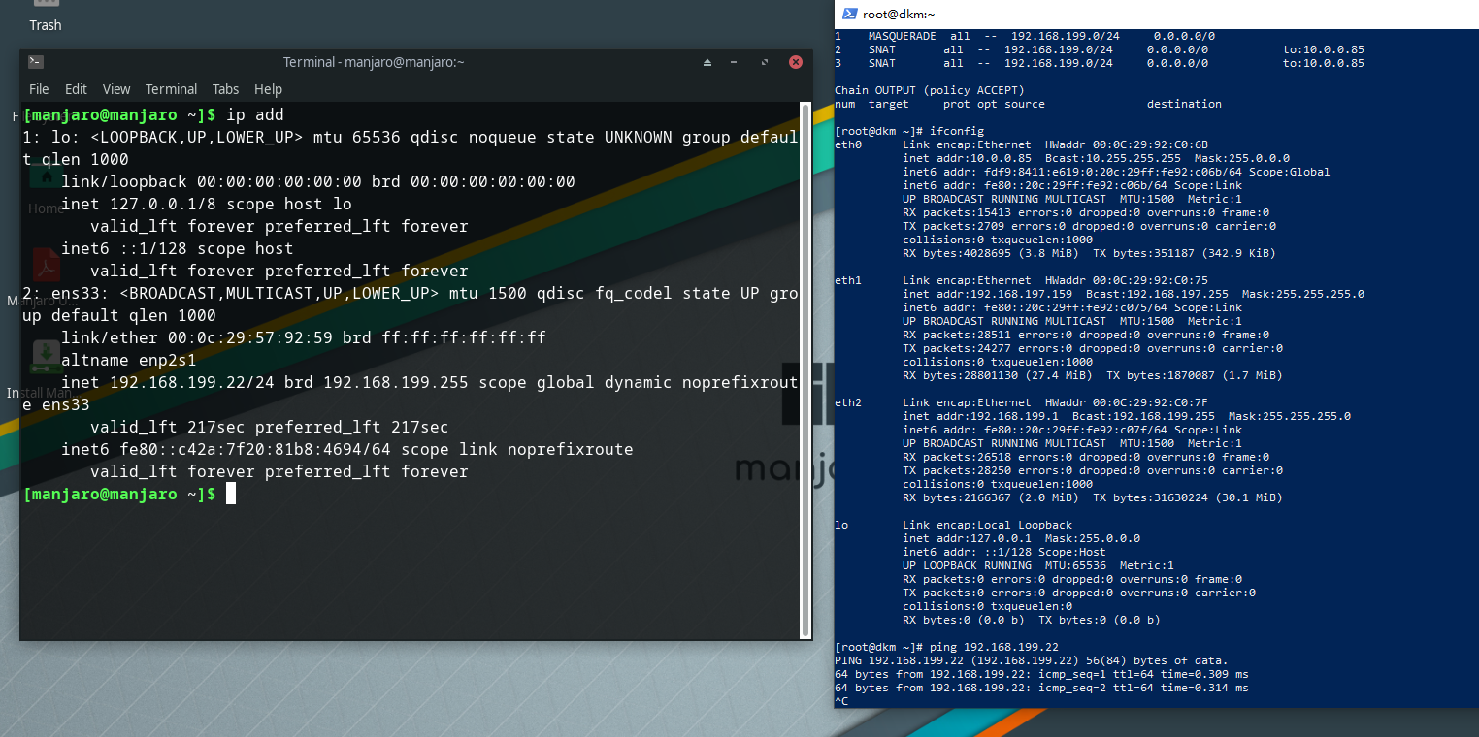Click the 'root@dkm:~' window title
This screenshot has height=737, width=1479.
point(899,14)
